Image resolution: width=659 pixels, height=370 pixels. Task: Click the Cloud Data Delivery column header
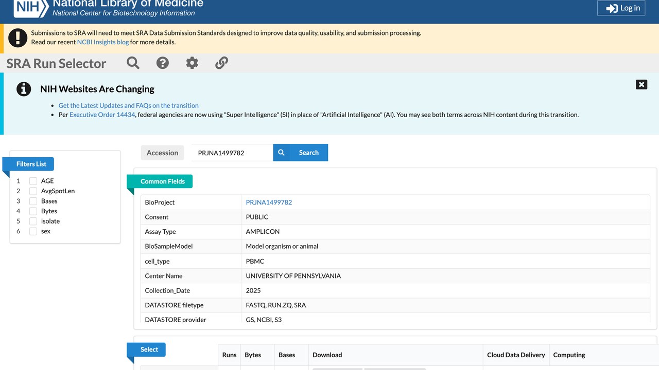pyautogui.click(x=516, y=355)
